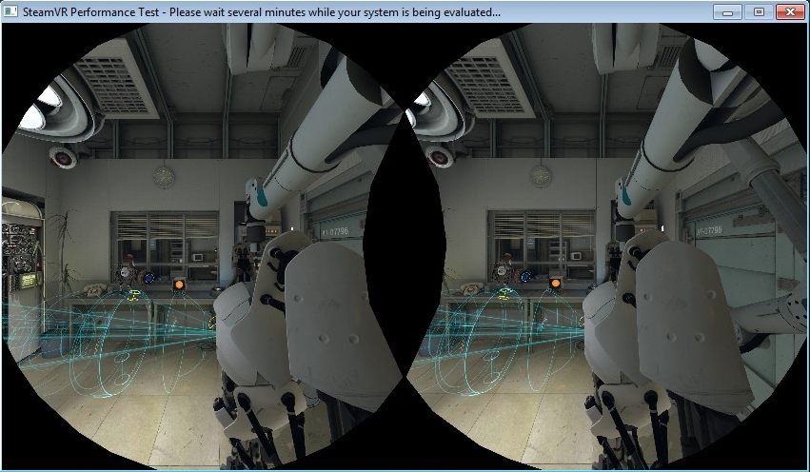Close the SteamVR Performance Test window
810x472 pixels.
pos(790,11)
